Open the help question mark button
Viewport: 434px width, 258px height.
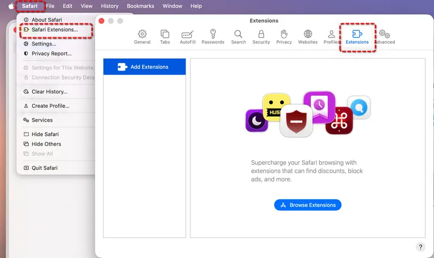(x=420, y=247)
